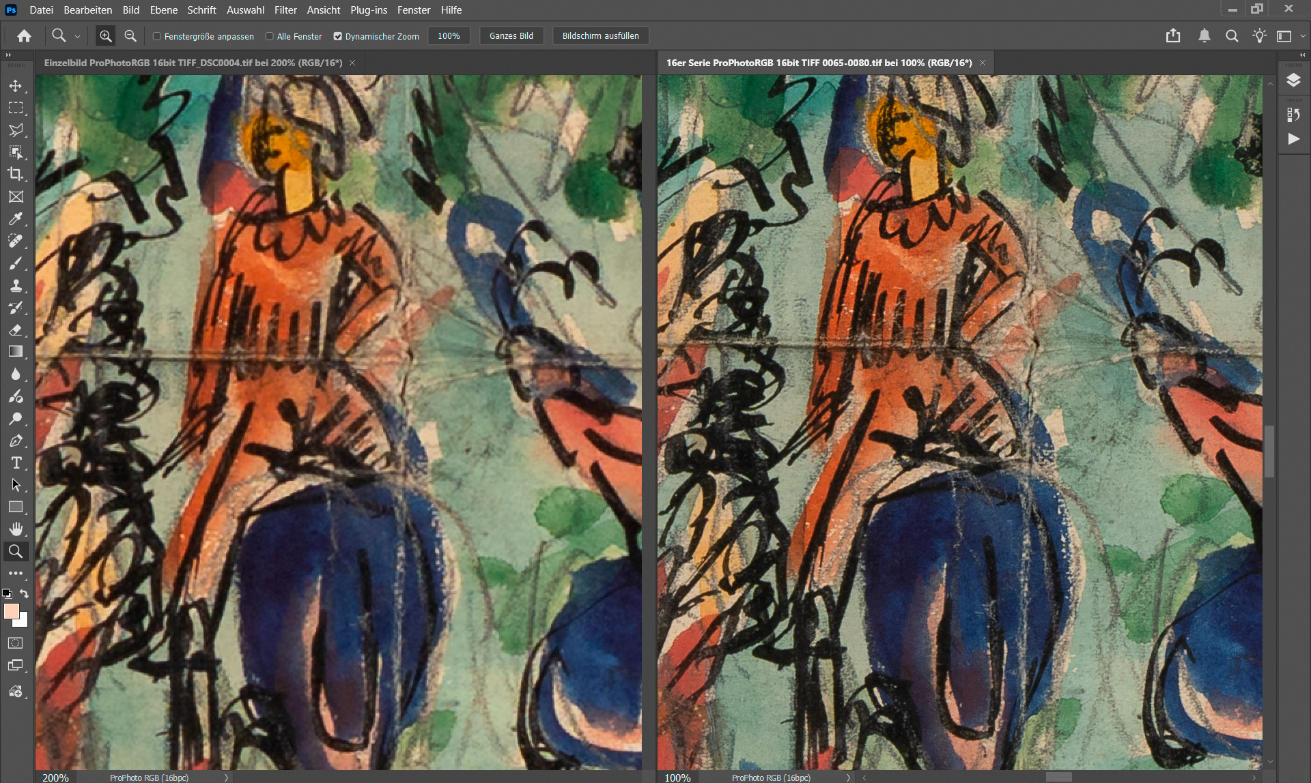Viewport: 1311px width, 783px height.
Task: Close the Einzelbild document tab
Action: (352, 63)
